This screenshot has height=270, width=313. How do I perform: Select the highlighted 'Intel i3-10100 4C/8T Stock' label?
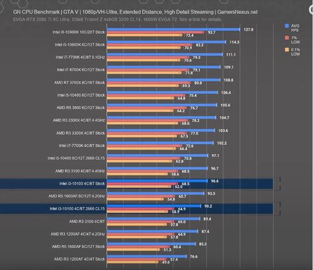tap(82, 184)
